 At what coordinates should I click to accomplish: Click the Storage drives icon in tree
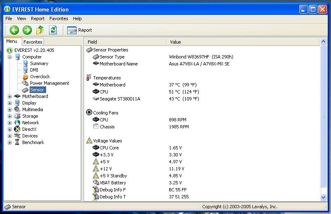pyautogui.click(x=17, y=116)
